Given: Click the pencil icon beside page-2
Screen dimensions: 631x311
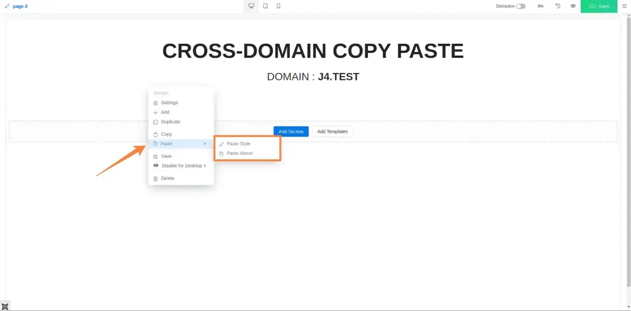Looking at the screenshot, I should tap(7, 6).
